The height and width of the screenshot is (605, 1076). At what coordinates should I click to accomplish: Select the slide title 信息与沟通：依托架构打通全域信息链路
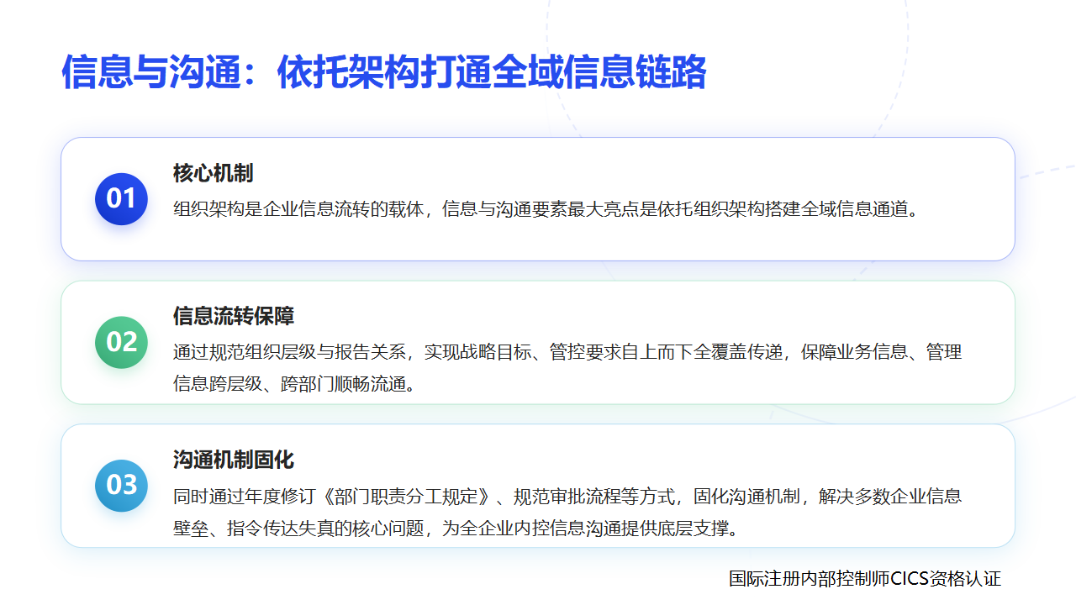[384, 72]
